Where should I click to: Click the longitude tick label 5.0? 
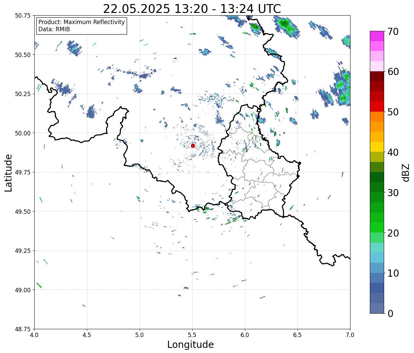(140, 335)
